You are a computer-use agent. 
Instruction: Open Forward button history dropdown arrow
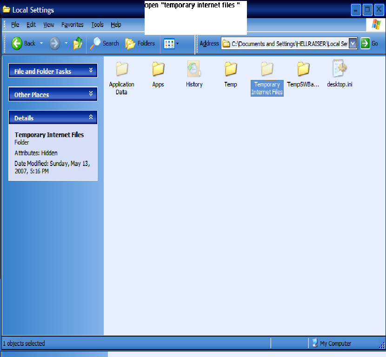point(66,43)
